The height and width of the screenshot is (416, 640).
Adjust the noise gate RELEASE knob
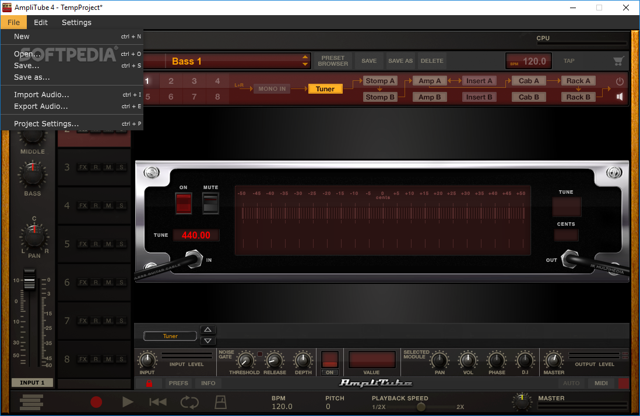pos(275,360)
